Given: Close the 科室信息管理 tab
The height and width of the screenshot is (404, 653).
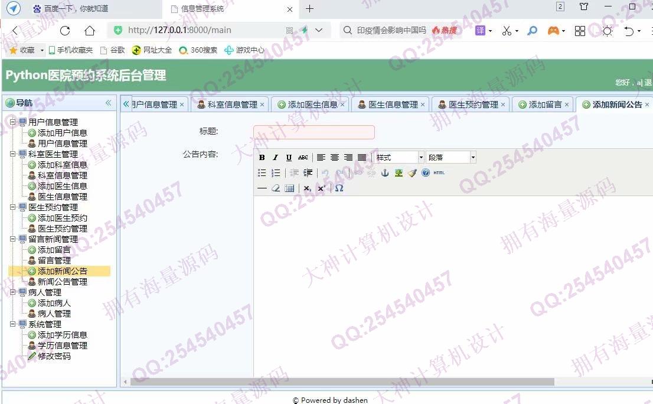Looking at the screenshot, I should click(x=262, y=105).
